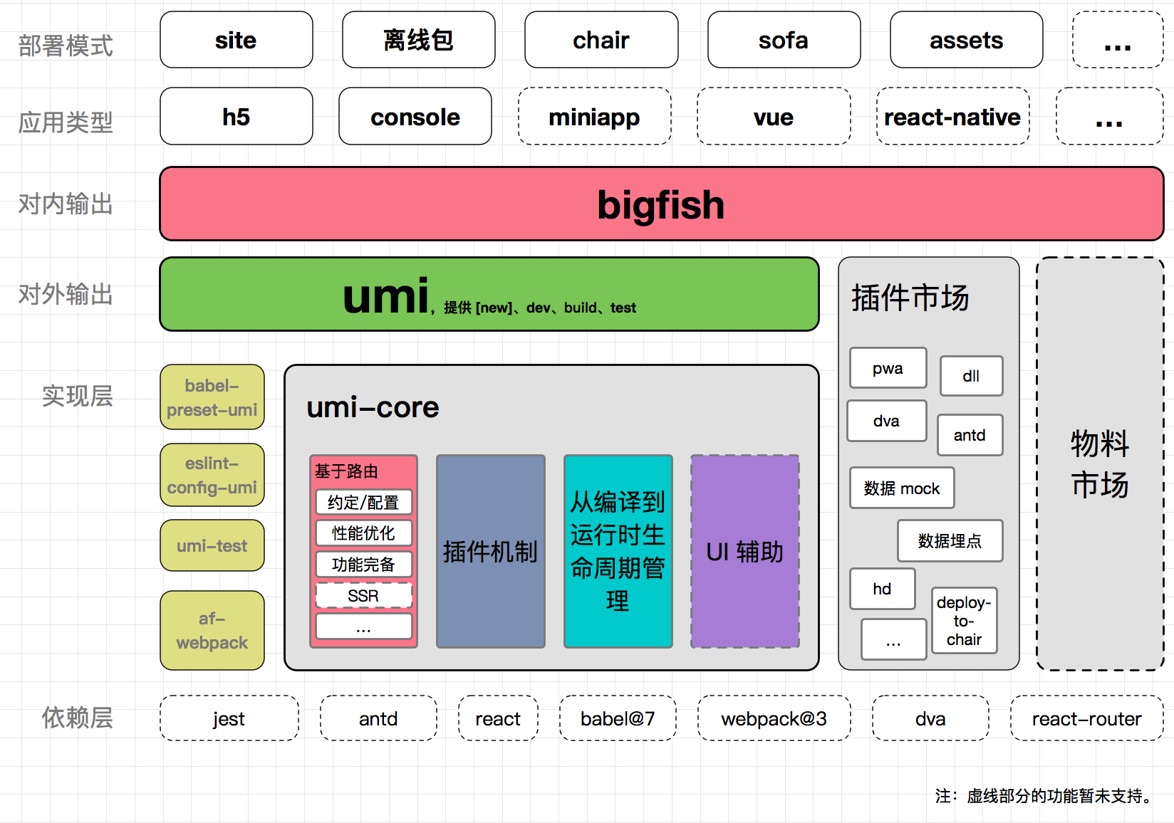Viewport: 1174px width, 823px height.
Task: Select the "umi-test" box
Action: (212, 545)
